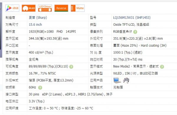Click the game controller application icon
This screenshot has height=115, width=177.
point(126,80)
